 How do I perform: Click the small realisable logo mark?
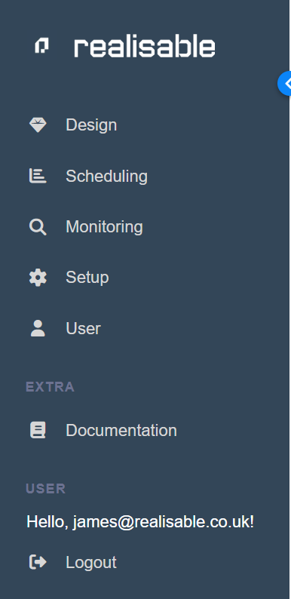[x=41, y=46]
